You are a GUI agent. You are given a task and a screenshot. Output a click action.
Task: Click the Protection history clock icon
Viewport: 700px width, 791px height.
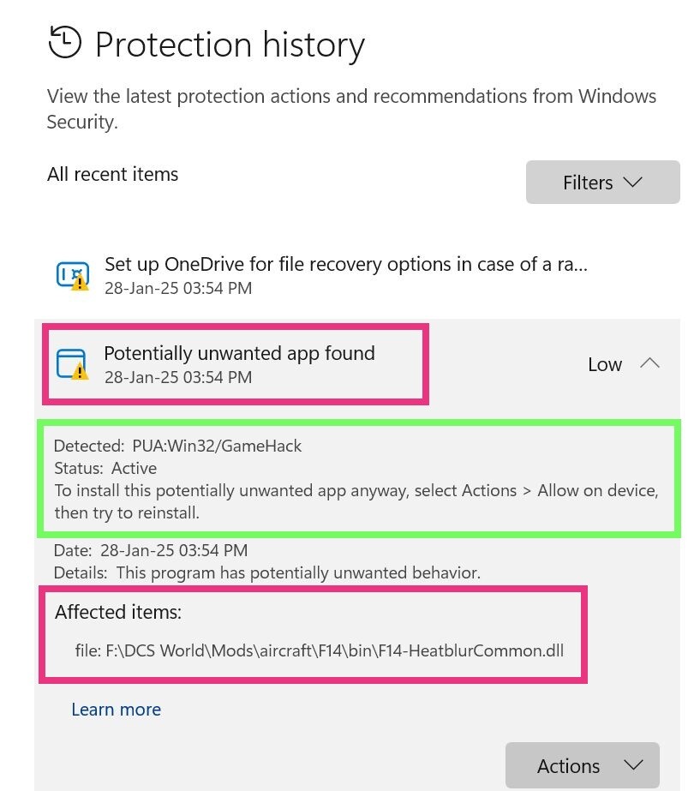[64, 42]
